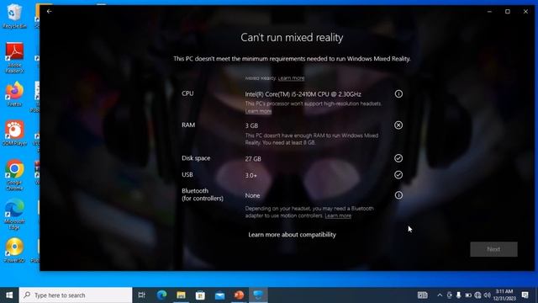The image size is (538, 303).
Task: Show hidden system tray icons
Action: 440,295
